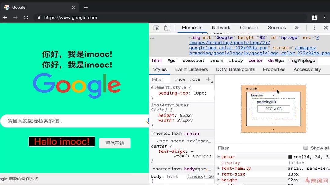330x185 pixels.
Task: Click the browser reload button
Action: [26, 18]
